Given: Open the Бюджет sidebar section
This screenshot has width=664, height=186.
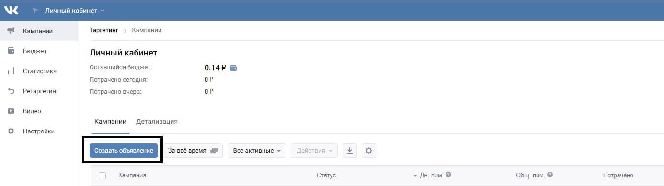Looking at the screenshot, I should pyautogui.click(x=34, y=51).
